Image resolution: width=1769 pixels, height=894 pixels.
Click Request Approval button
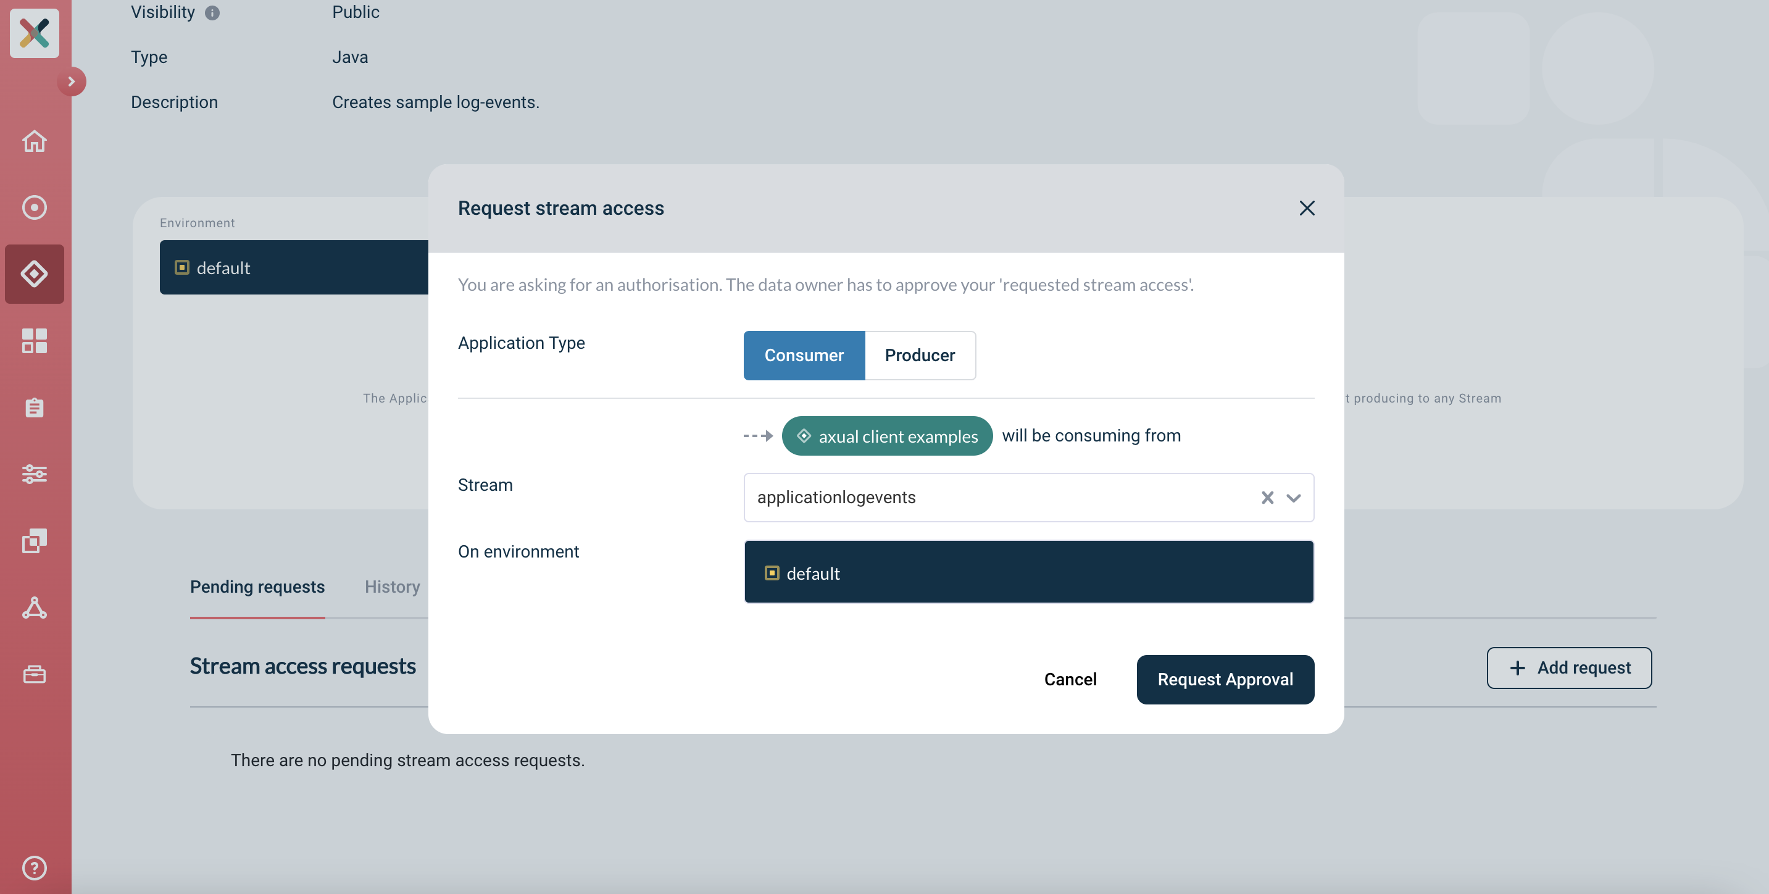click(x=1225, y=680)
